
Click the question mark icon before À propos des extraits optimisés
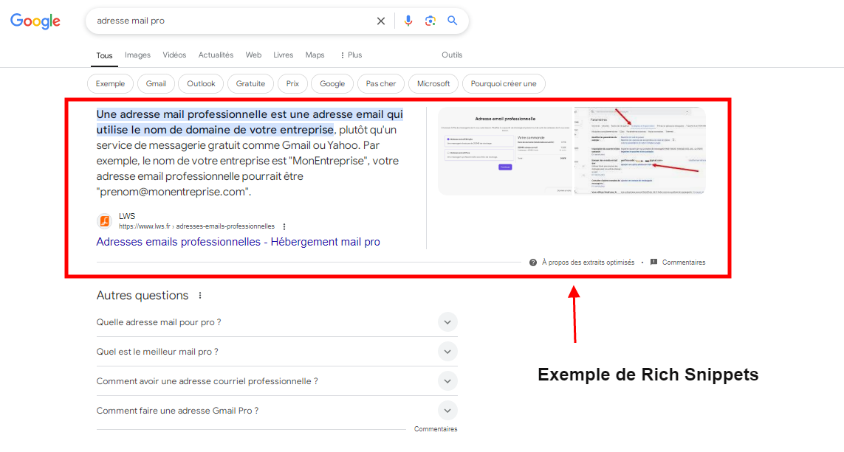(x=532, y=262)
